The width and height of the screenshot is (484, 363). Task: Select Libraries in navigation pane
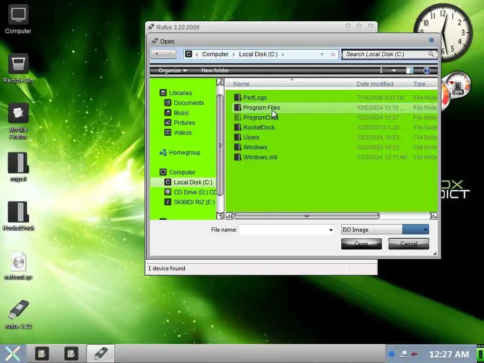176,93
